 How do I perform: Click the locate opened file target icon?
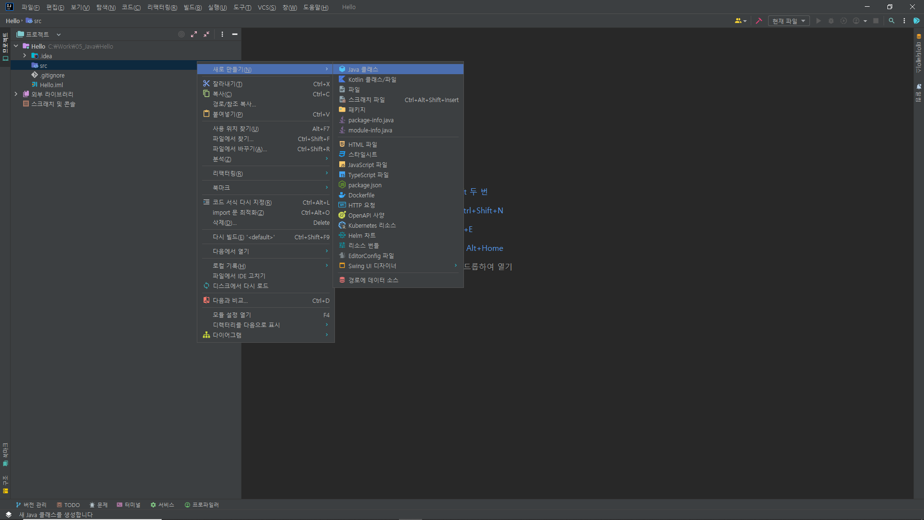[181, 34]
